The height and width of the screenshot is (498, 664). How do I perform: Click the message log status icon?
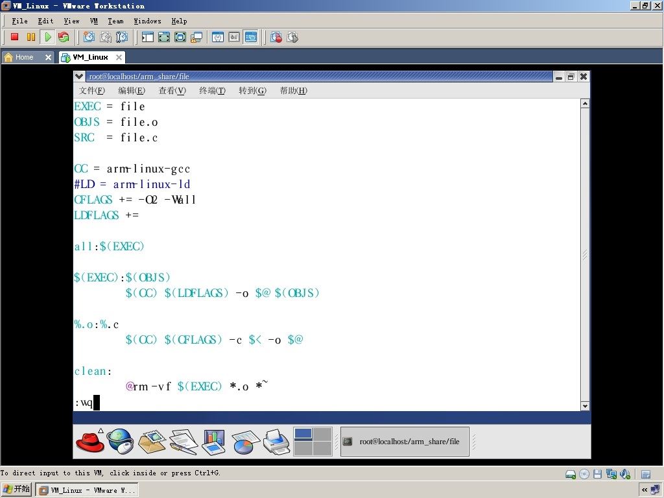click(x=646, y=474)
